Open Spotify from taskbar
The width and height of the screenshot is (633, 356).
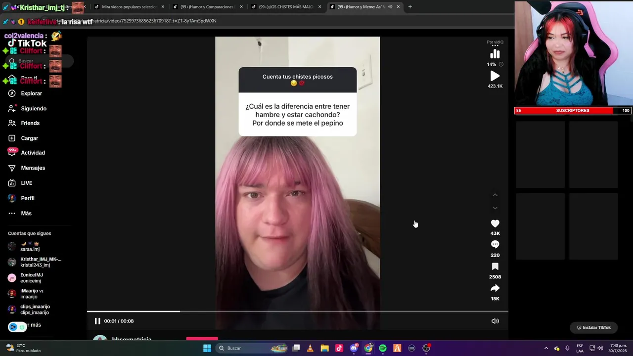[383, 348]
